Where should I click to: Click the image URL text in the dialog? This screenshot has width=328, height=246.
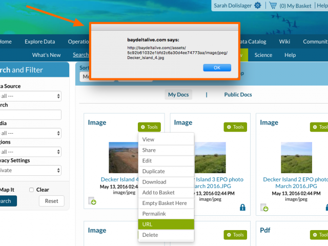click(177, 53)
